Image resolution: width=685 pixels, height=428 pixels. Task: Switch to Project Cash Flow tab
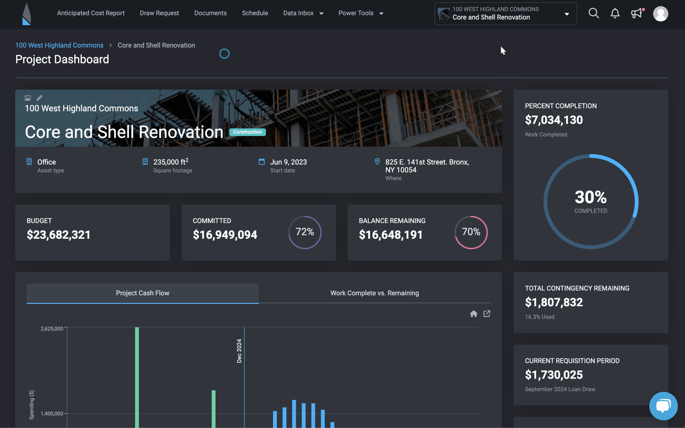[x=143, y=293]
